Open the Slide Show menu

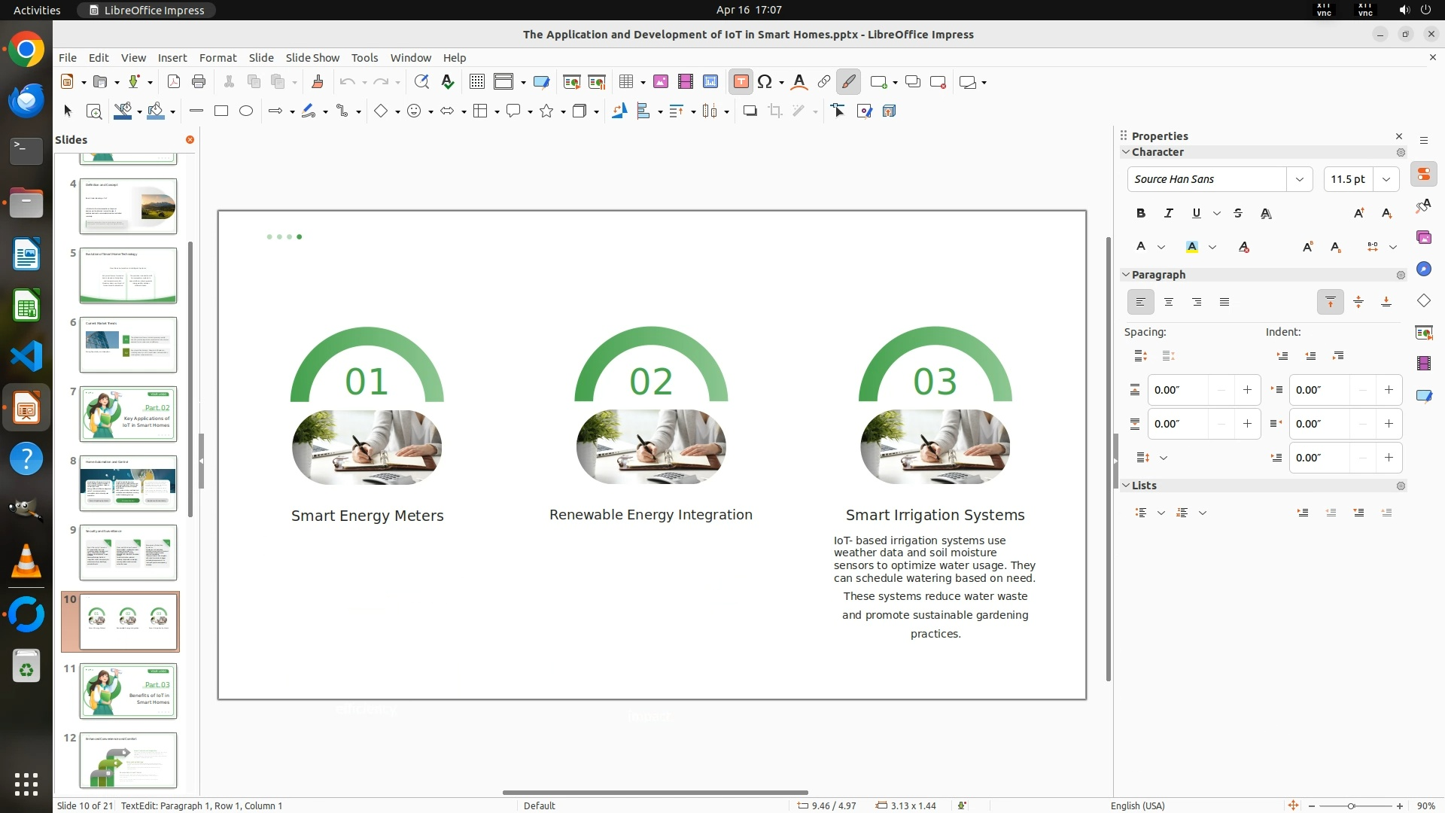[x=312, y=58]
